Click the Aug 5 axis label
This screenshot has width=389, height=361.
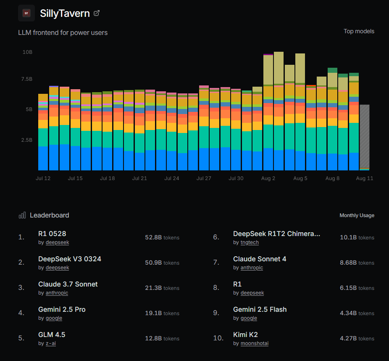(x=300, y=178)
